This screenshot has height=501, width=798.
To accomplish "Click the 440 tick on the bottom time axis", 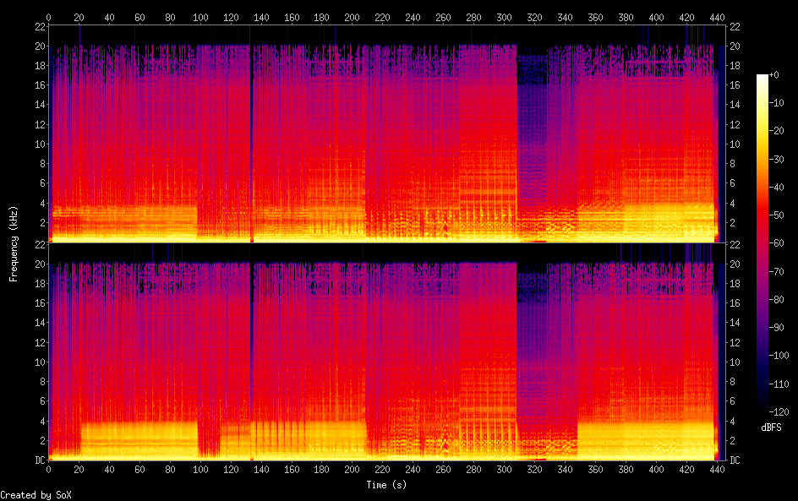I will click(x=717, y=470).
